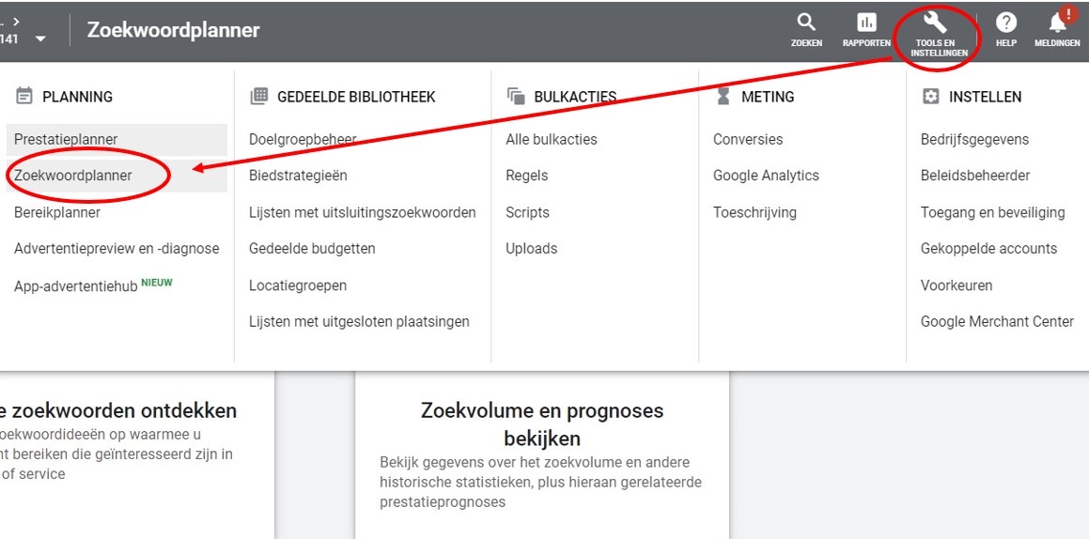Click the METING heading

pyautogui.click(x=769, y=97)
